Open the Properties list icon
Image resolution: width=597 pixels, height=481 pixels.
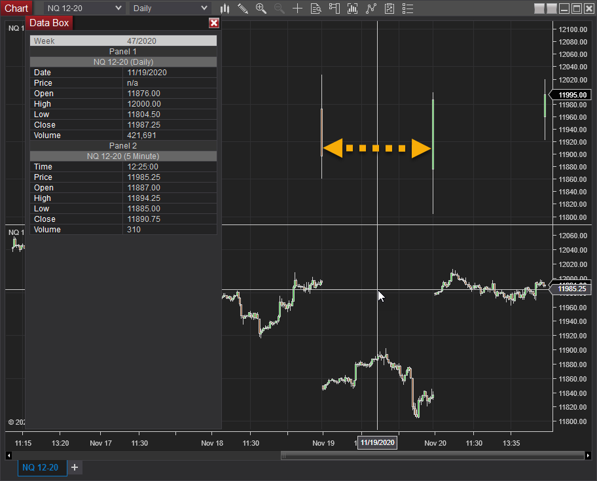coord(407,9)
